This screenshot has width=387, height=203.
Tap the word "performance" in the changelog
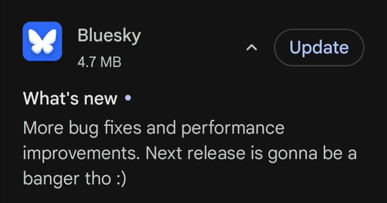(x=232, y=128)
